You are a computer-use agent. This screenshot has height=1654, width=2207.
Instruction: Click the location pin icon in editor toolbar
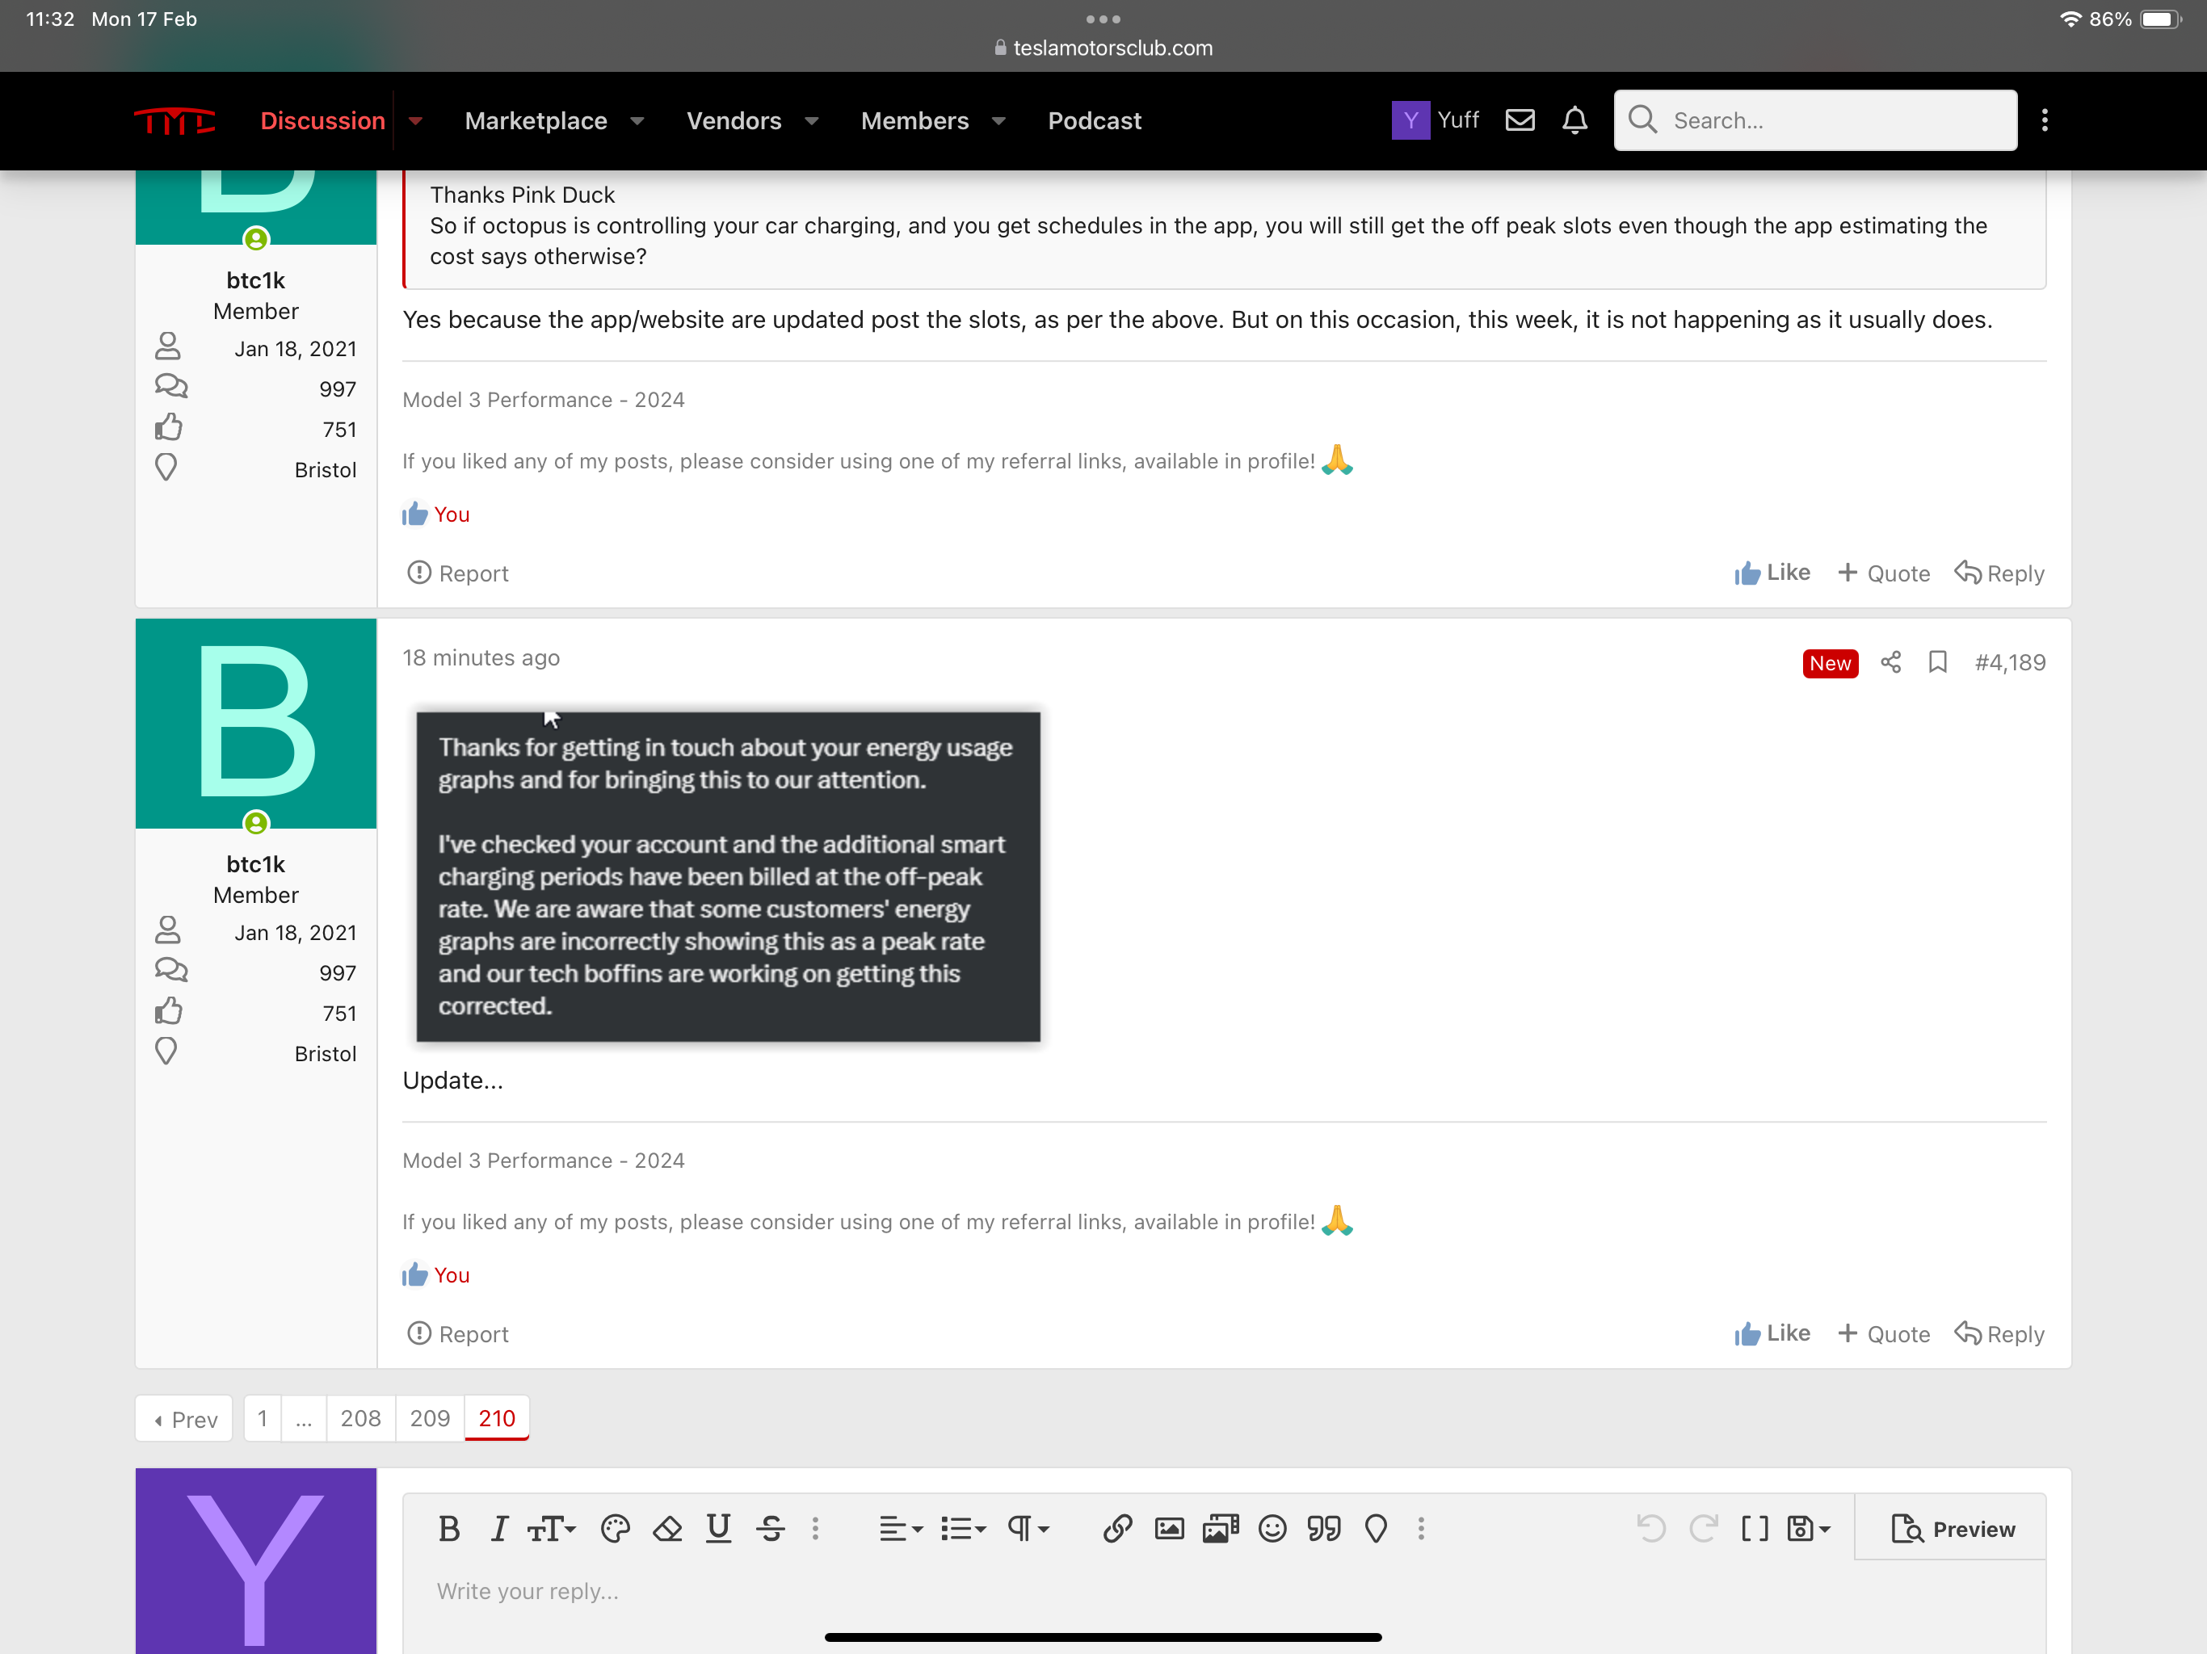pos(1376,1528)
